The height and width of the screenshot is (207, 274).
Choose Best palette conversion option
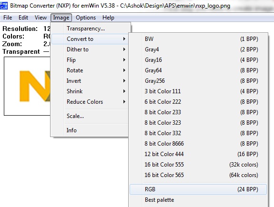[198, 200]
